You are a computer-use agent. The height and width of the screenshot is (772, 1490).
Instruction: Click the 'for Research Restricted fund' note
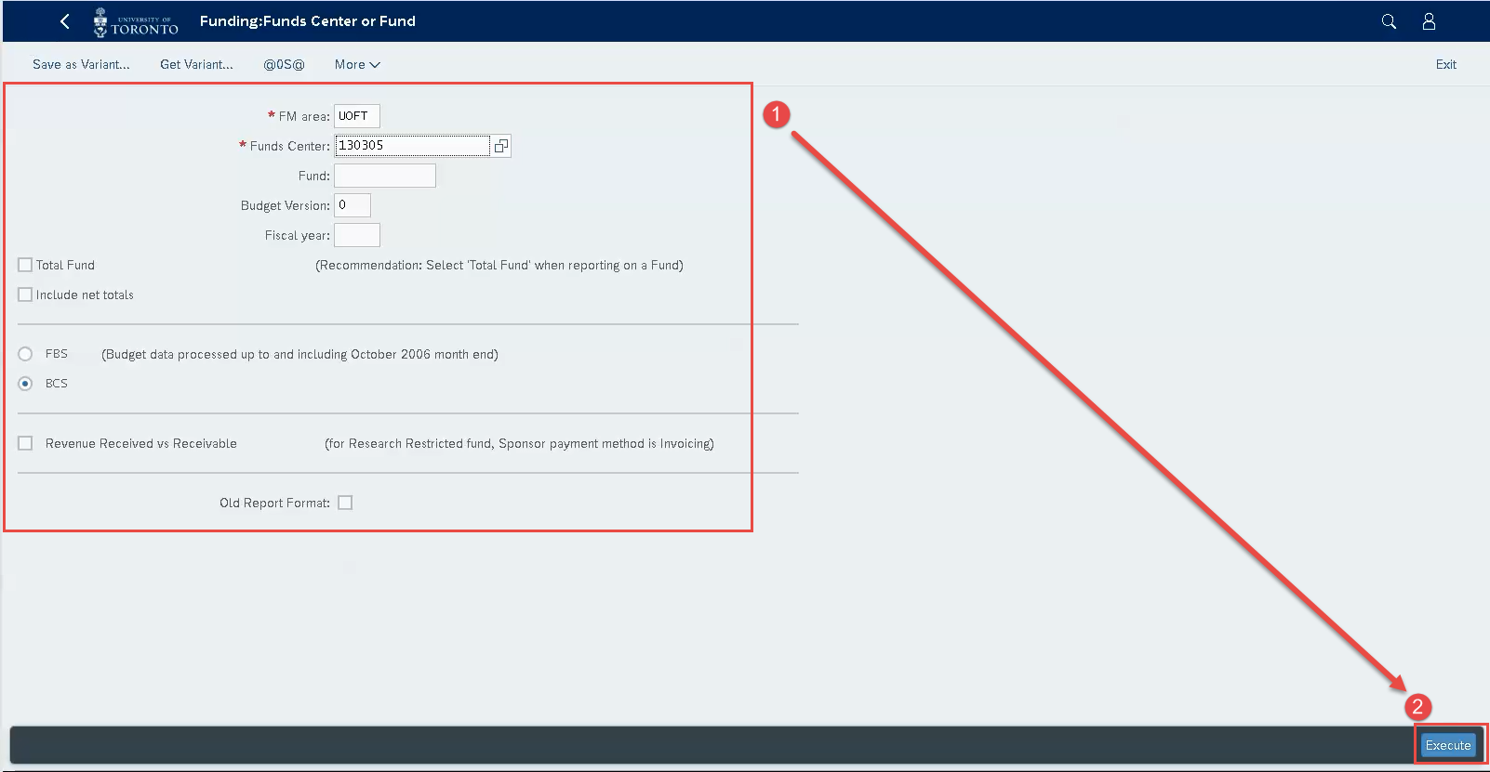[x=519, y=443]
